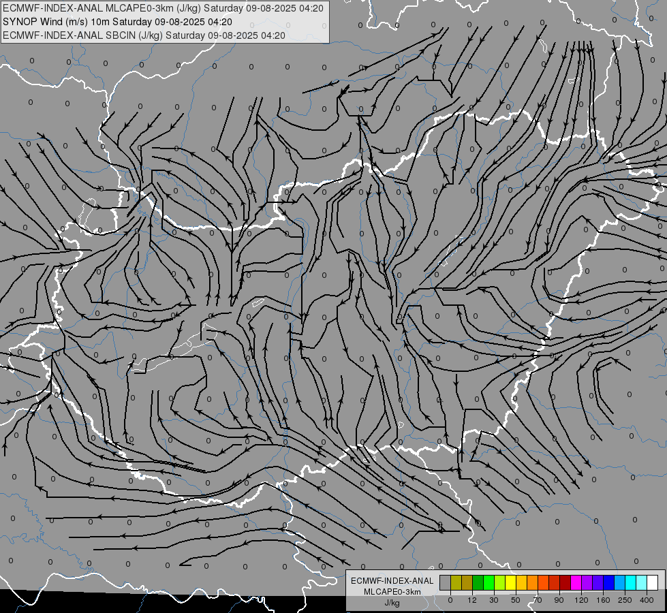Click the bright green legend swatch before 30
The image size is (667, 613).
[489, 582]
